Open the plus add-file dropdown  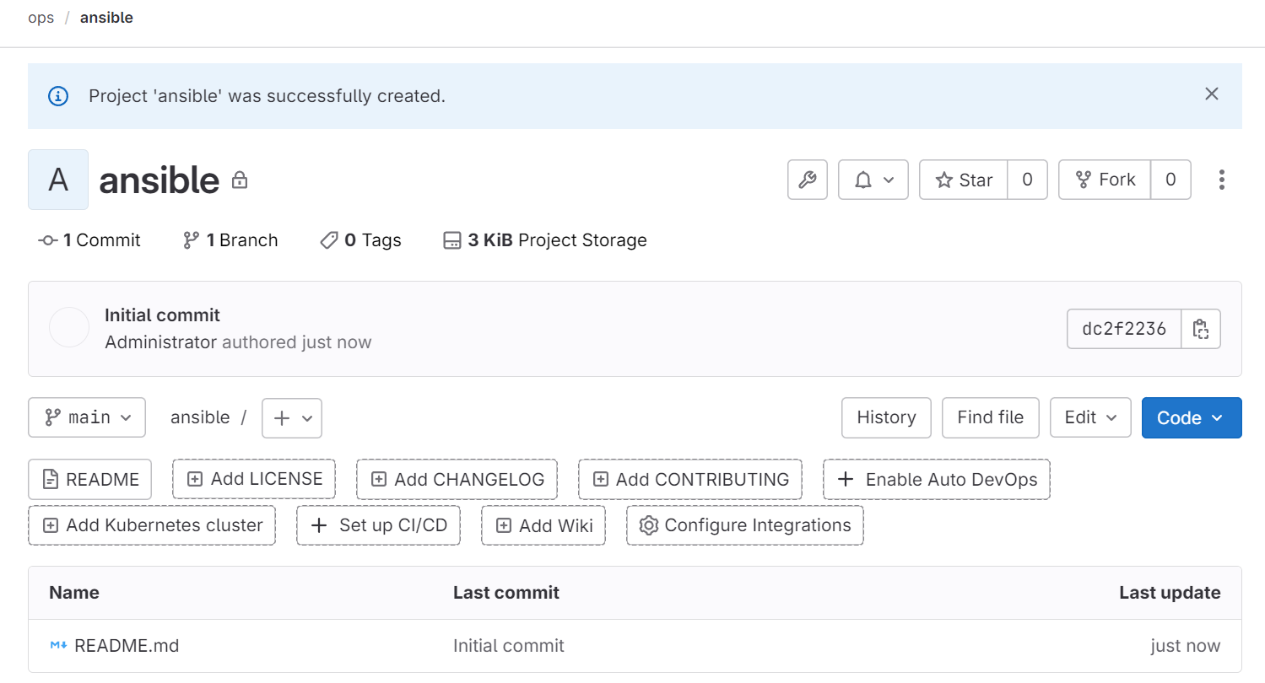pyautogui.click(x=292, y=418)
